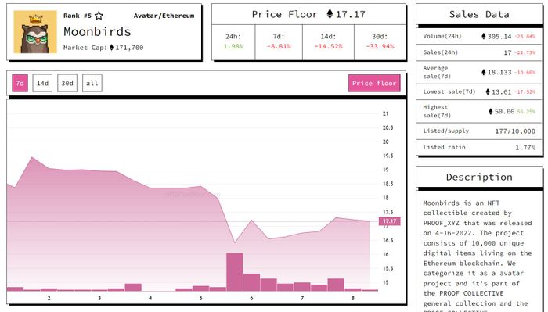The height and width of the screenshot is (312, 548).
Task: Select the 24h price change cell
Action: (233, 42)
